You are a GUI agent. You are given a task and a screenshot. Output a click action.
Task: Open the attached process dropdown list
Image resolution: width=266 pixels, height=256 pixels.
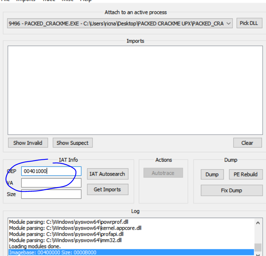coord(228,23)
